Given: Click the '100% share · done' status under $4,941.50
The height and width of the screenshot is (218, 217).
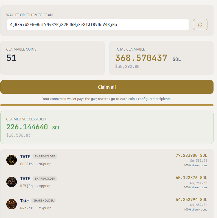Looking at the screenshot, I should click(x=196, y=187).
